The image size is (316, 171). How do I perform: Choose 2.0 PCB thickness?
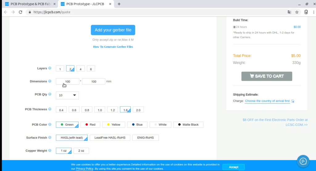coord(138,110)
